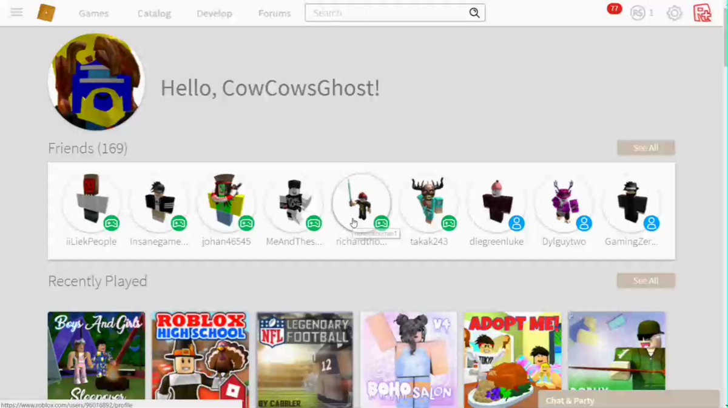Click the johan46545 username text
728x408 pixels.
pyautogui.click(x=226, y=241)
